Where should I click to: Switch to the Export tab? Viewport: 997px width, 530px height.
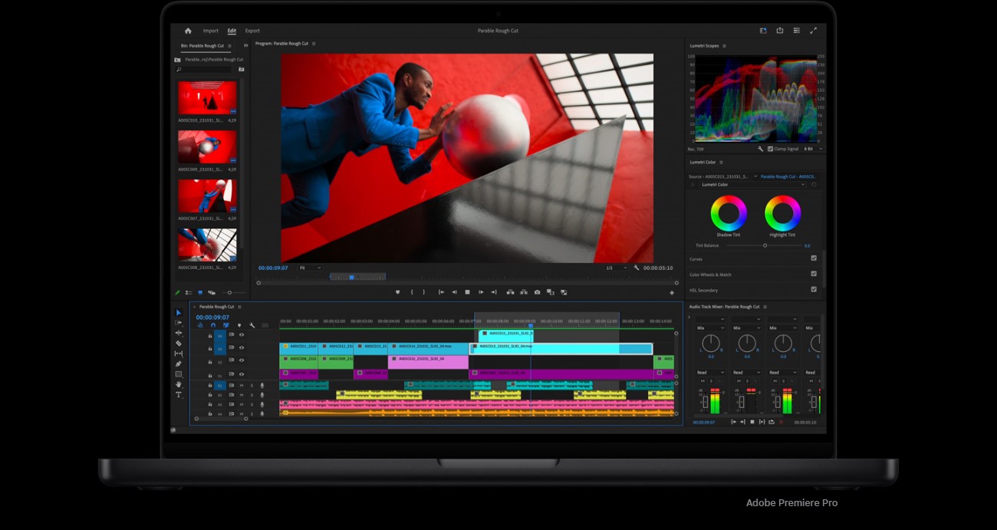pos(252,31)
